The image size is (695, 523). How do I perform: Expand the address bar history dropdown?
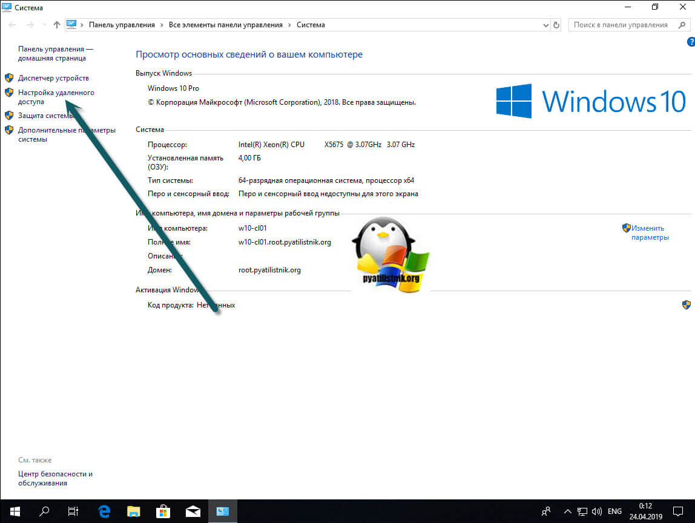click(x=545, y=25)
